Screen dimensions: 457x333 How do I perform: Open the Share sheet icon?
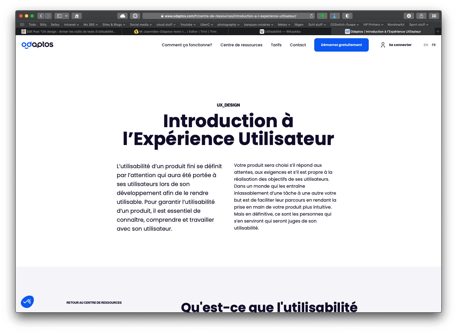click(421, 16)
